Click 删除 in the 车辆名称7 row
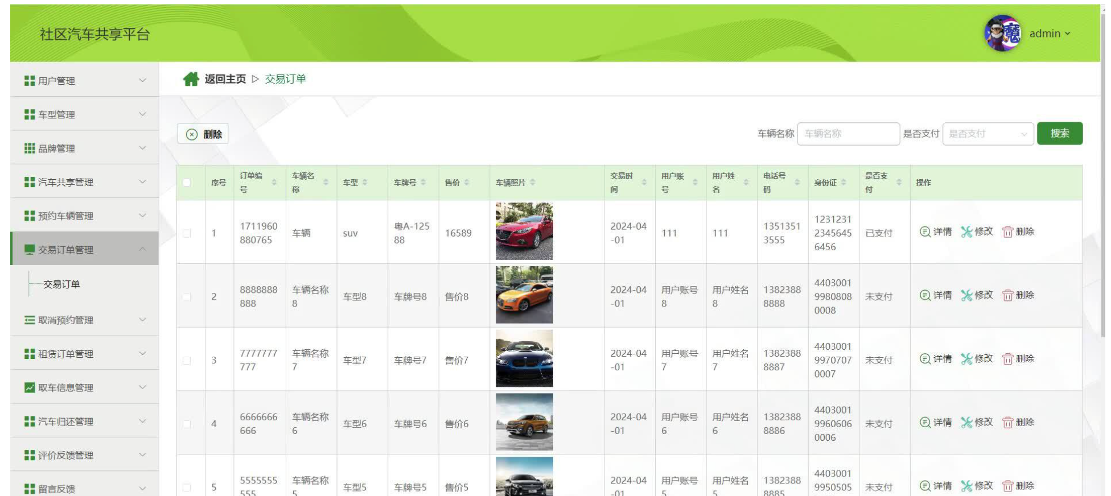The width and height of the screenshot is (1111, 496). pyautogui.click(x=1018, y=359)
